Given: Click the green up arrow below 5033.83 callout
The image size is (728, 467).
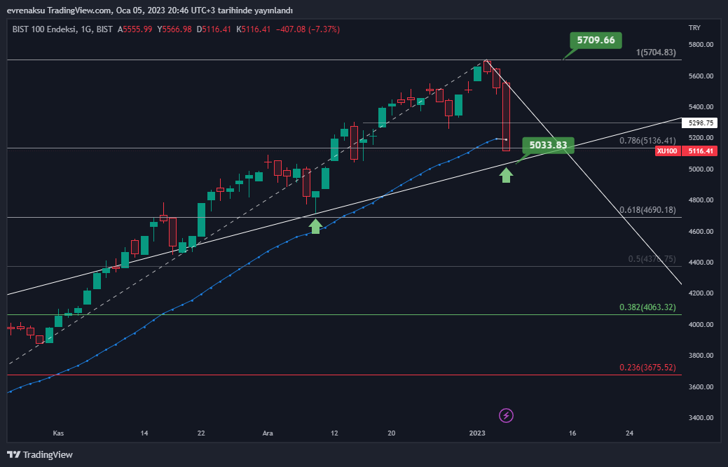Looking at the screenshot, I should click(506, 175).
